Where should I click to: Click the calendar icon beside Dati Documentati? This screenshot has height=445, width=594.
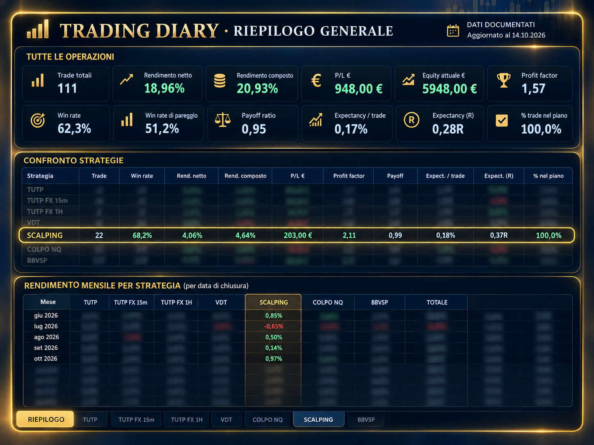pos(453,30)
